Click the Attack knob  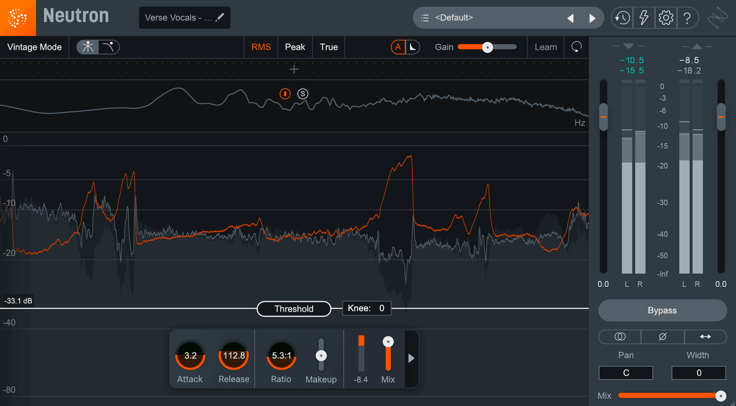tap(190, 355)
